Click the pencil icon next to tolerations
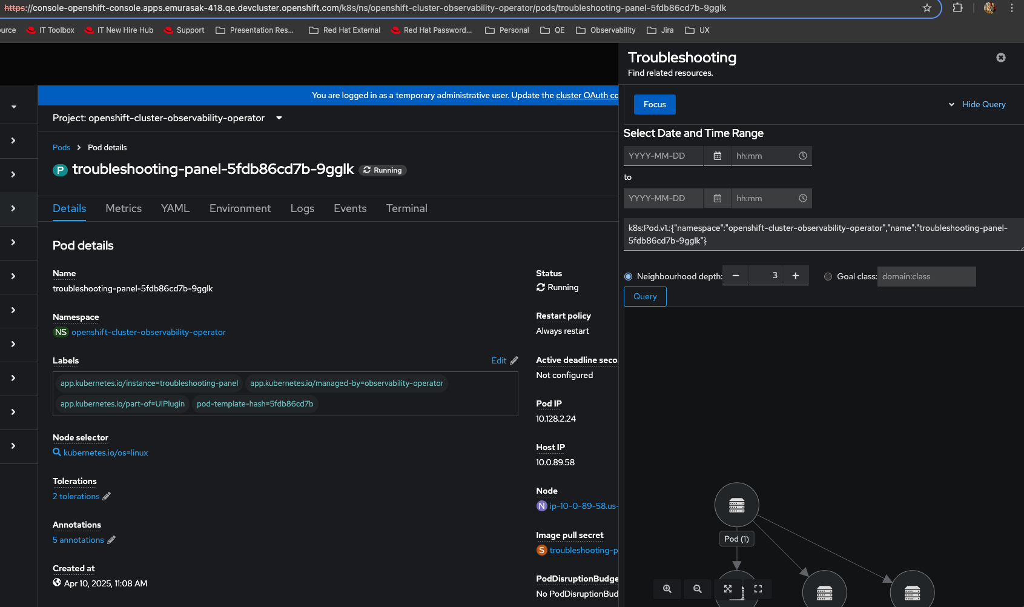 pos(107,496)
